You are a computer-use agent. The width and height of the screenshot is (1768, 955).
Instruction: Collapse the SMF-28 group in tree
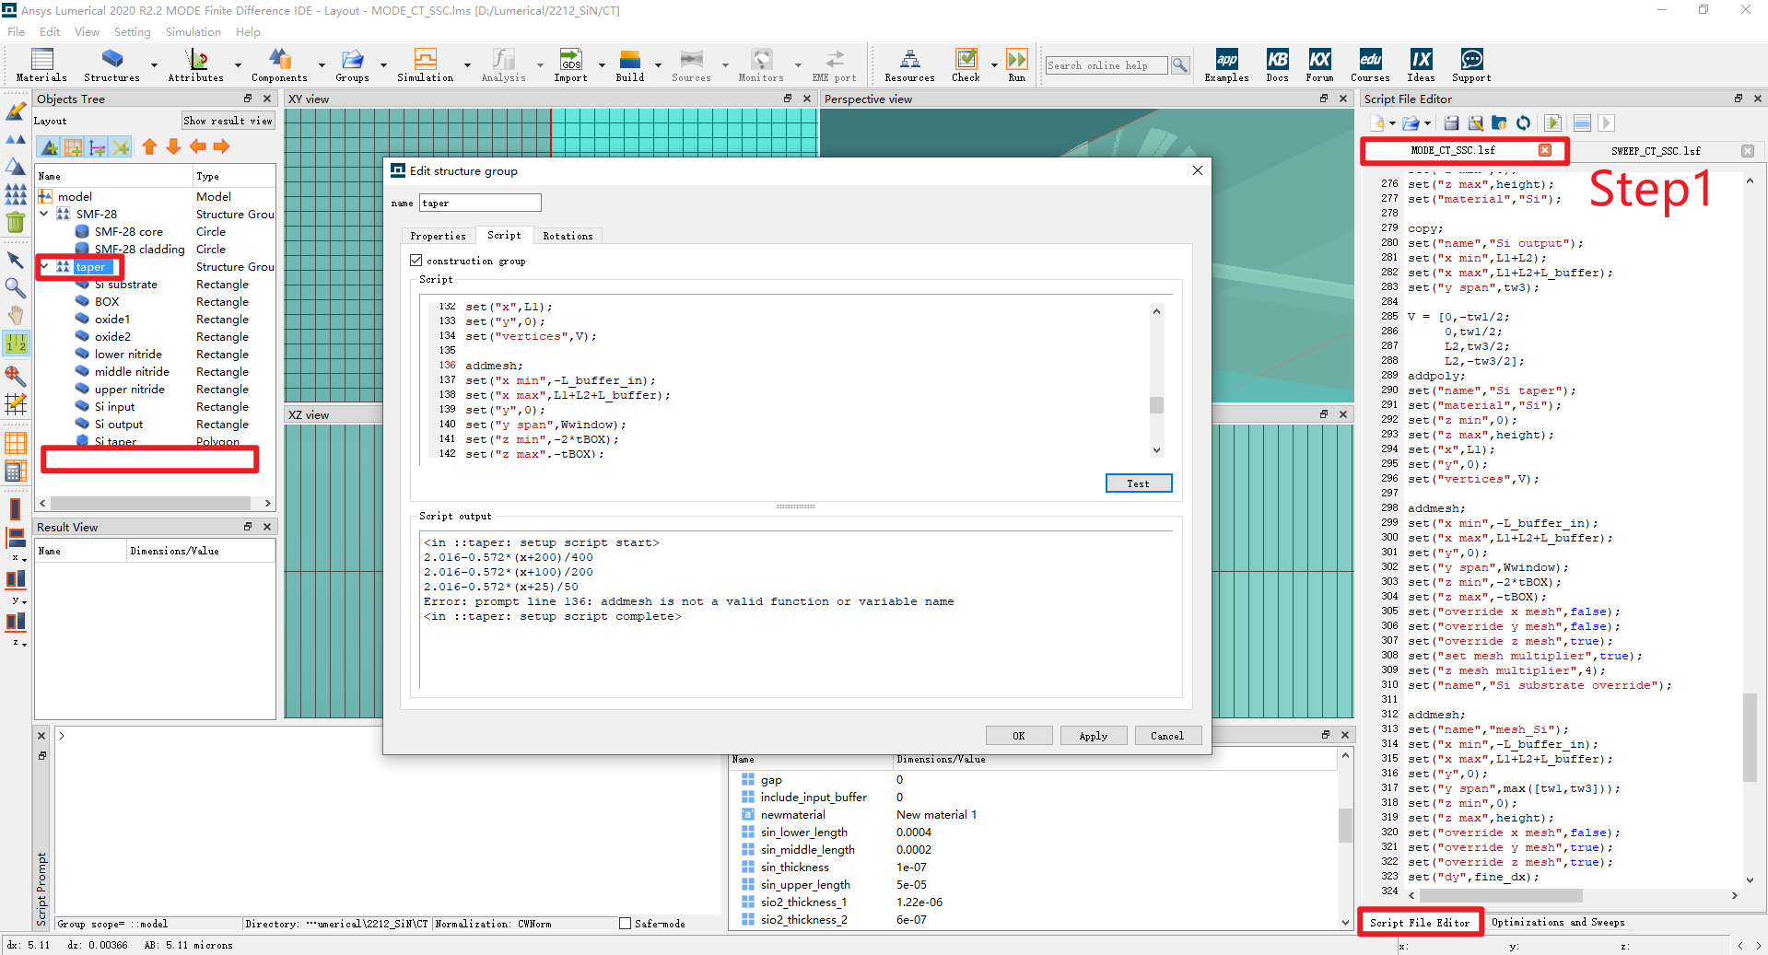44,214
